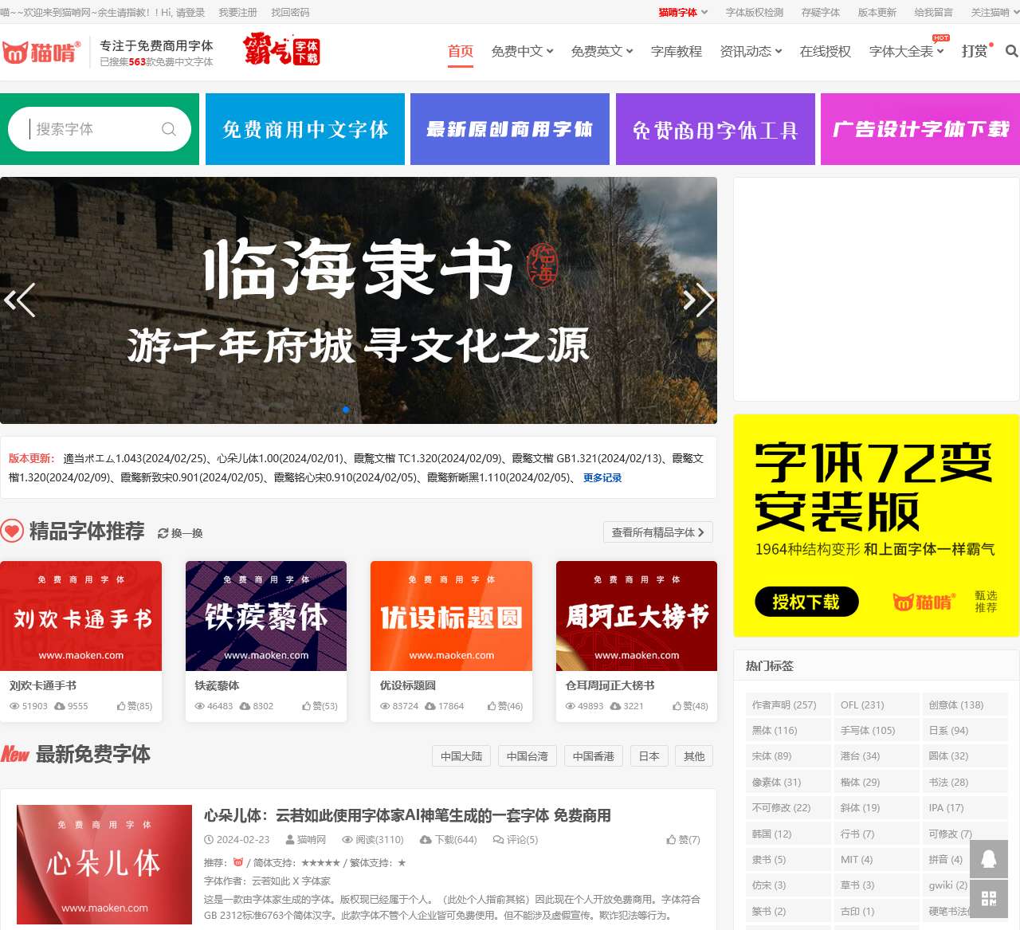This screenshot has height=930, width=1020.
Task: Filter latest fonts by 日本 tab
Action: click(649, 756)
